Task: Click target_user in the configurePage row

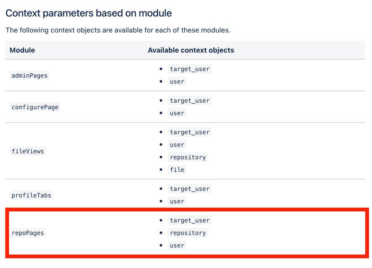Action: (190, 101)
